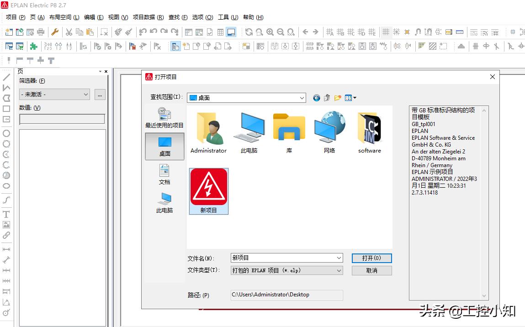This screenshot has height=327, width=525.
Task: Click the green puzzle piece icon
Action: click(33, 46)
